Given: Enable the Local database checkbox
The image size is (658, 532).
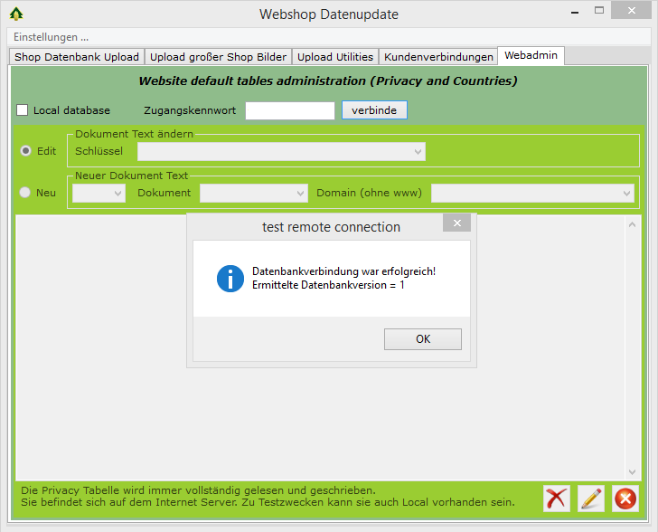Looking at the screenshot, I should [23, 110].
